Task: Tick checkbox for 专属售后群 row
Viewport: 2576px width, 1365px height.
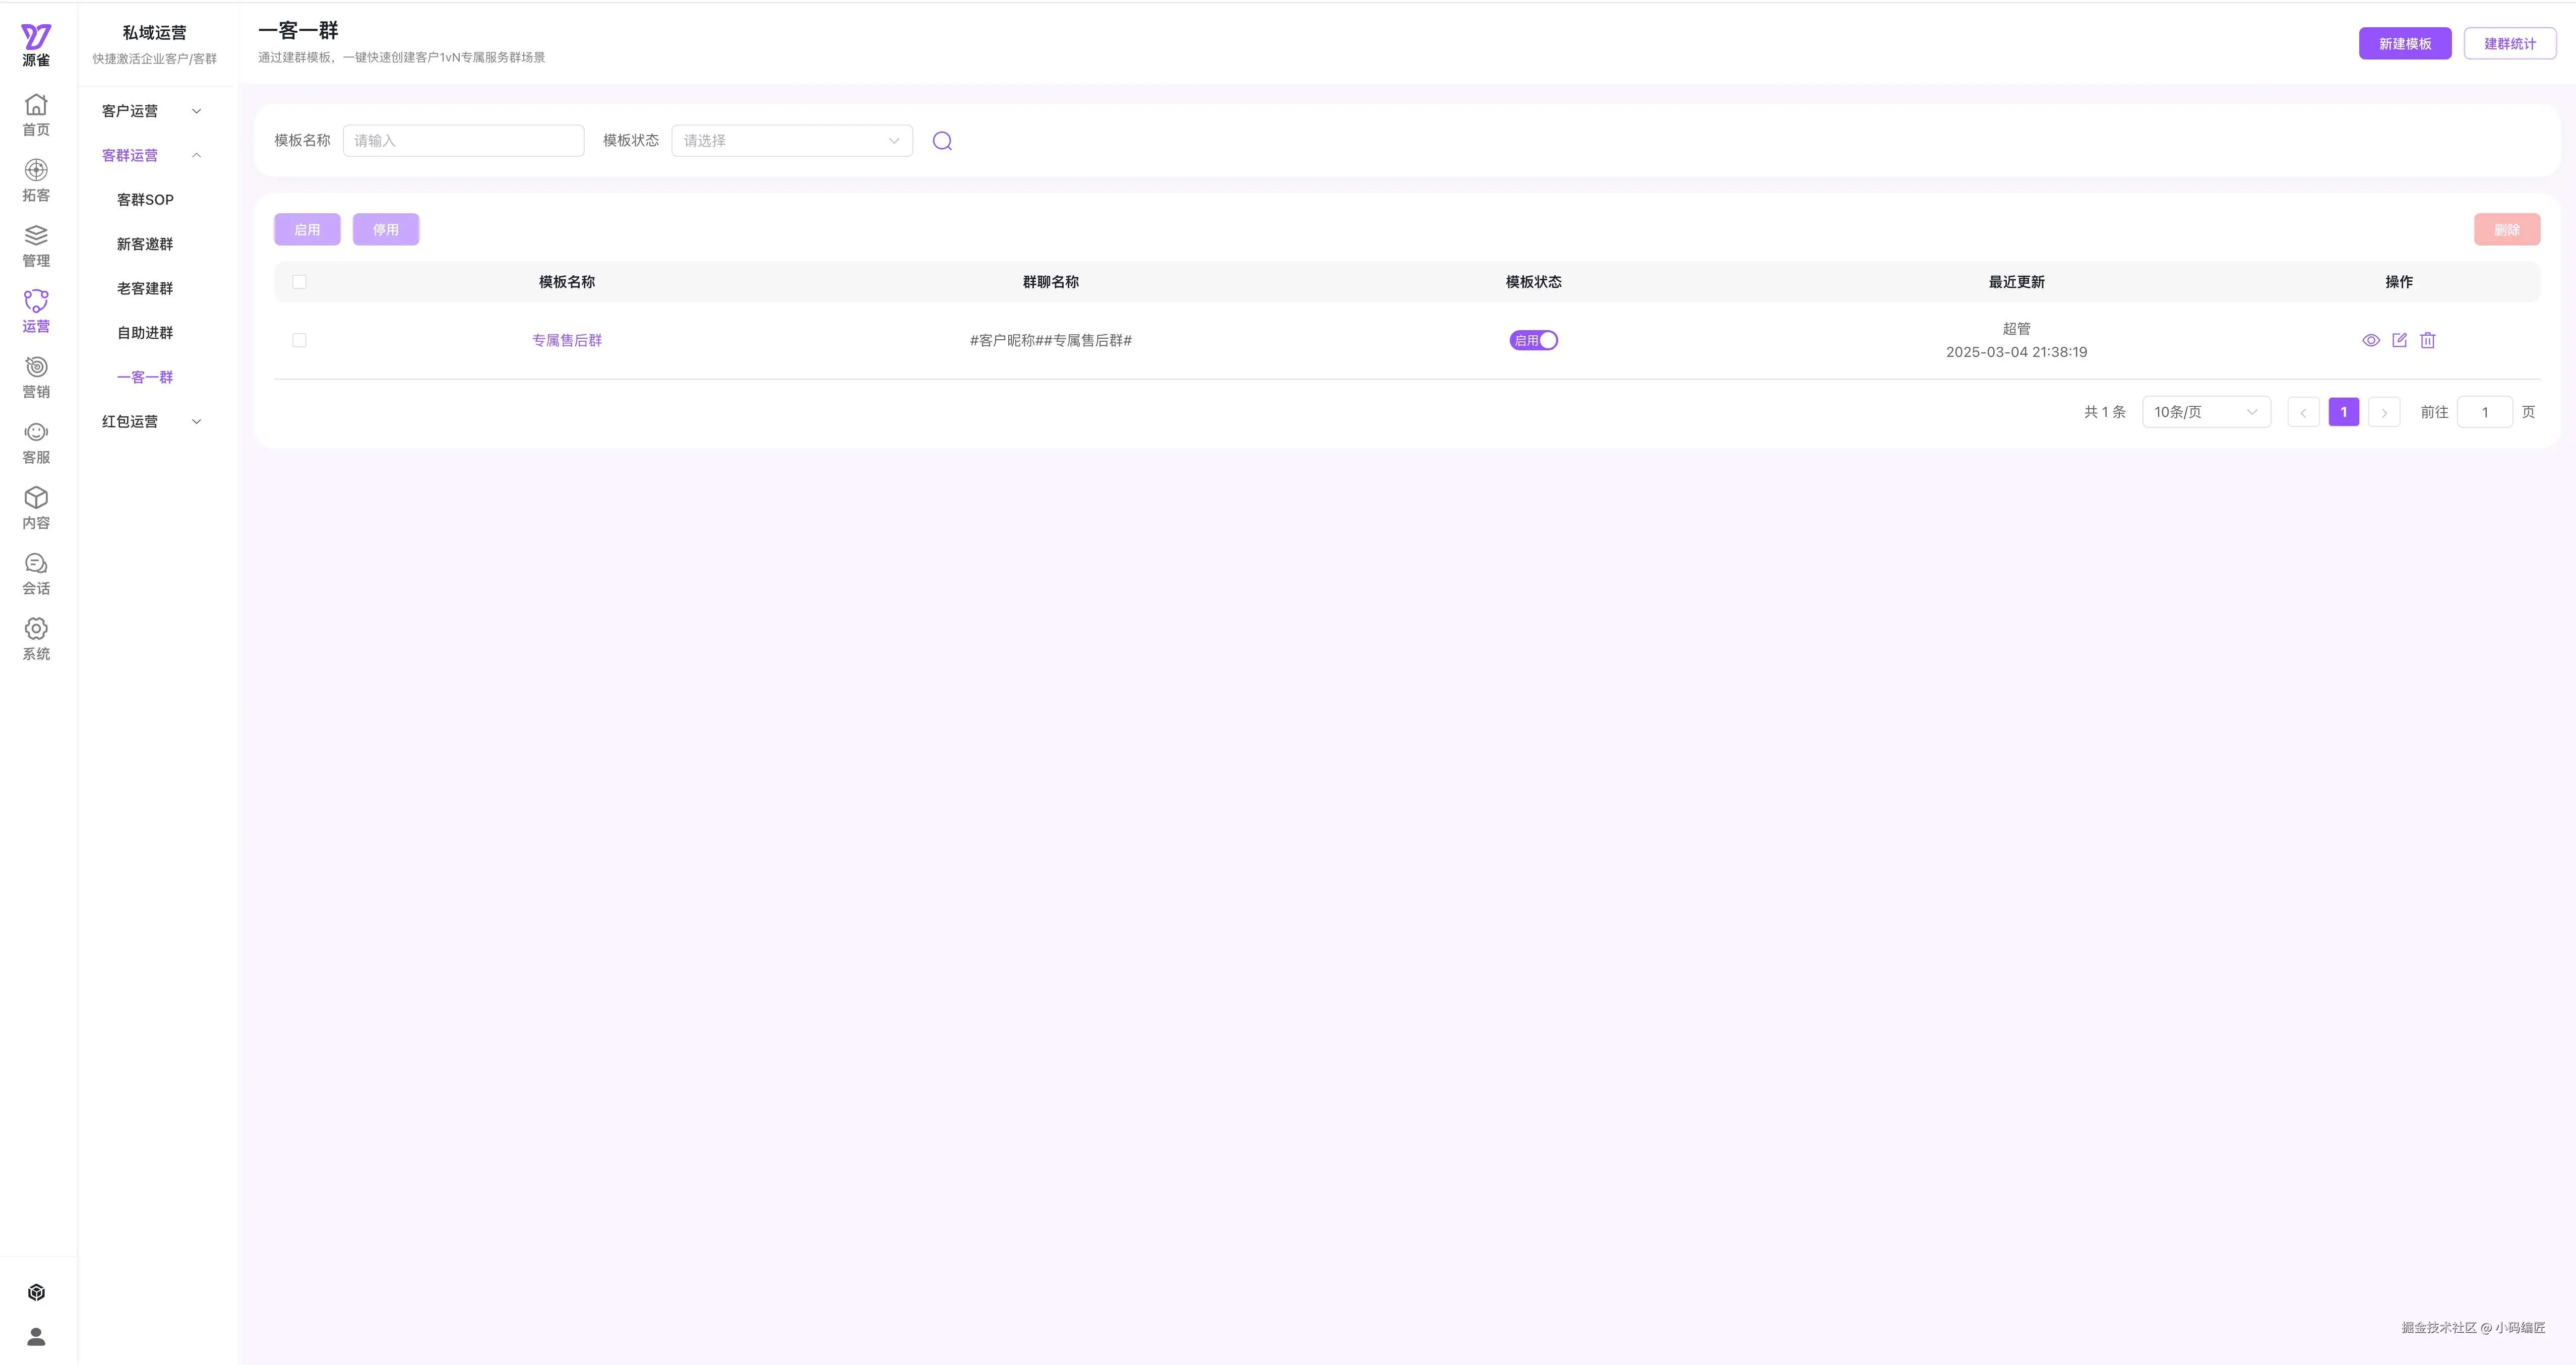Action: 299,340
